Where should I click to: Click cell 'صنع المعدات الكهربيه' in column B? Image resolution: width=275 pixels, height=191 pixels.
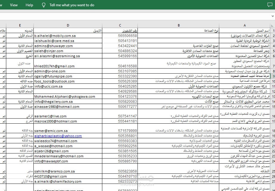[179, 97]
